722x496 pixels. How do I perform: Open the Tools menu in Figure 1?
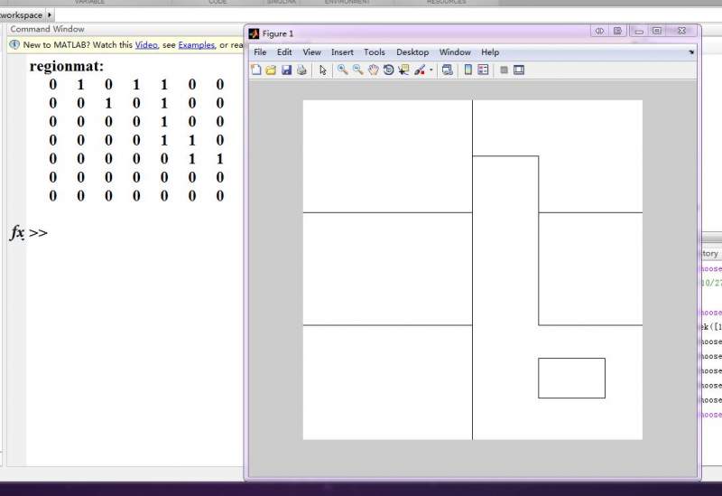coord(375,52)
